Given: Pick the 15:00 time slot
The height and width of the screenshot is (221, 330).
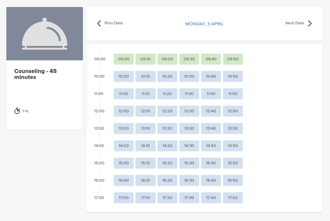Looking at the screenshot, I should [124, 163].
